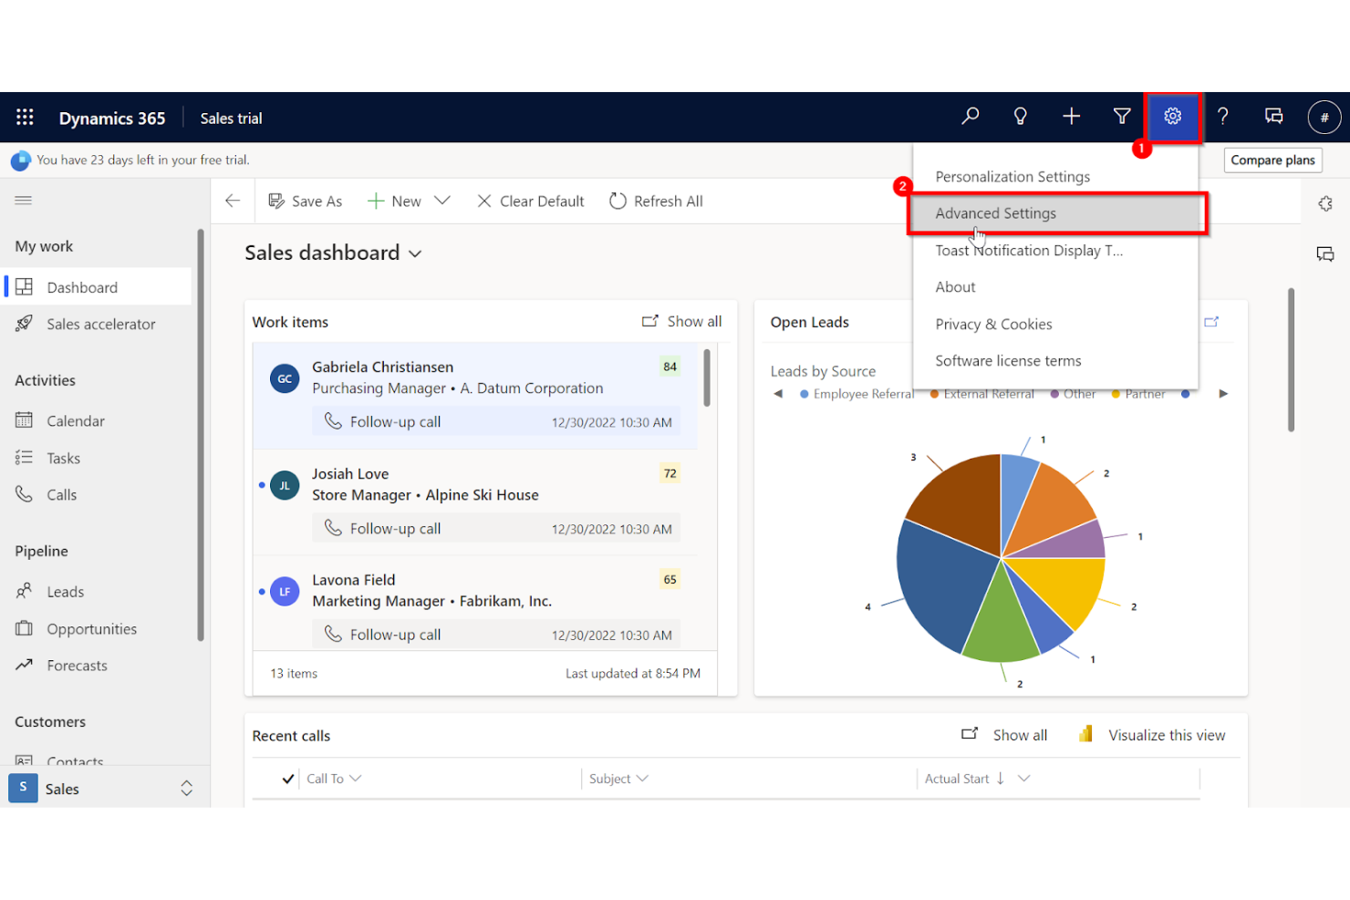Image resolution: width=1350 pixels, height=900 pixels.
Task: Open the Call To column dropdown
Action: coord(356,778)
